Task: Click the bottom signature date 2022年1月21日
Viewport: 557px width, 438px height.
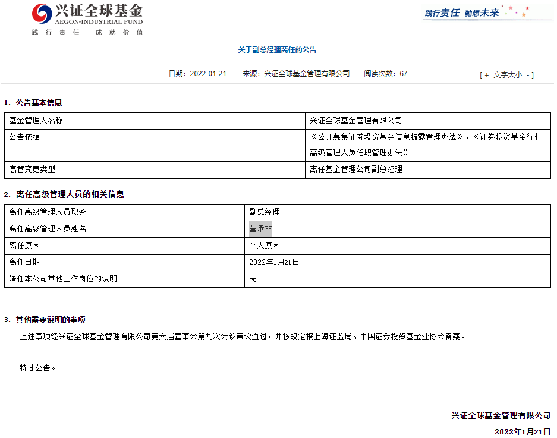Action: [523, 431]
